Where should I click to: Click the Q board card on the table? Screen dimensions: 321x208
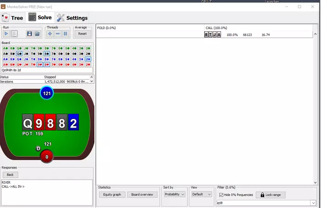tap(28, 122)
